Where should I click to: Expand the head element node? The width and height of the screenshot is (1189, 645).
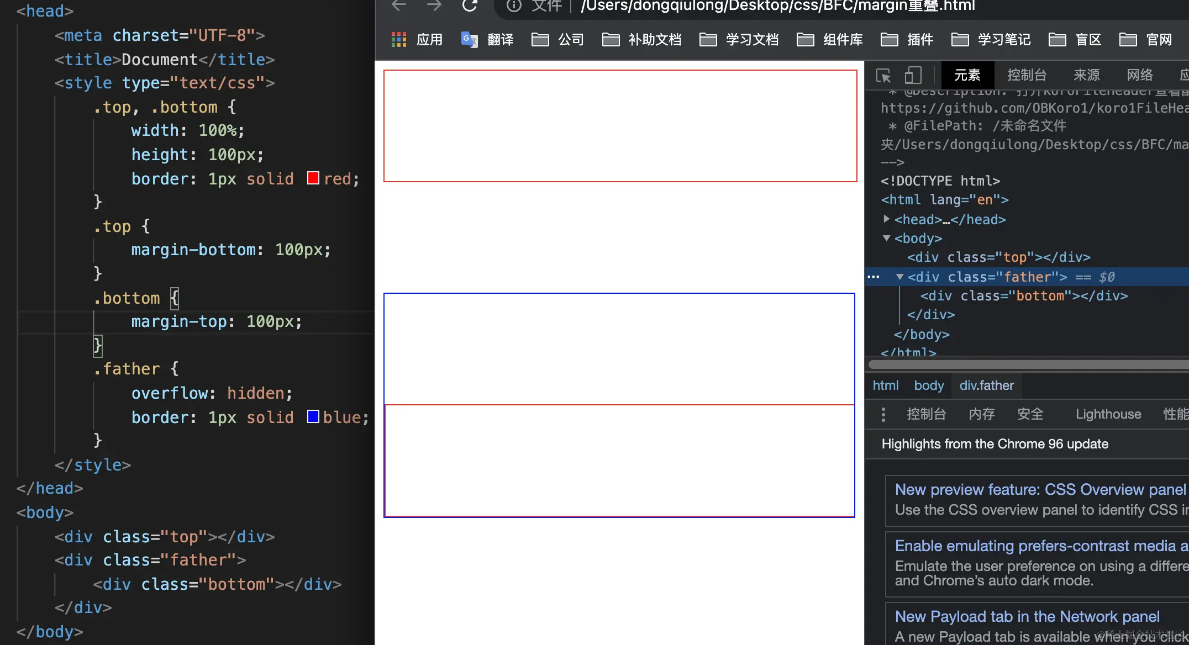(x=886, y=219)
